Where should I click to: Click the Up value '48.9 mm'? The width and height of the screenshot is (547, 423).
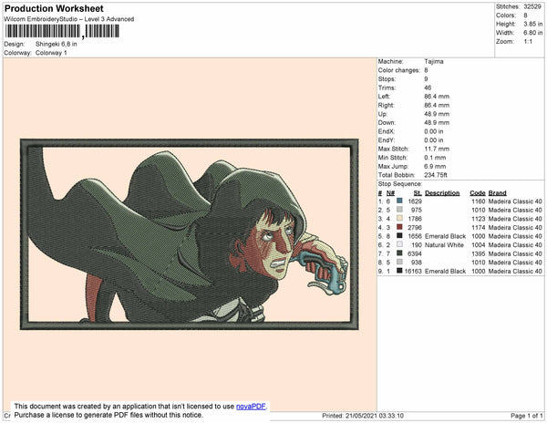coord(437,114)
